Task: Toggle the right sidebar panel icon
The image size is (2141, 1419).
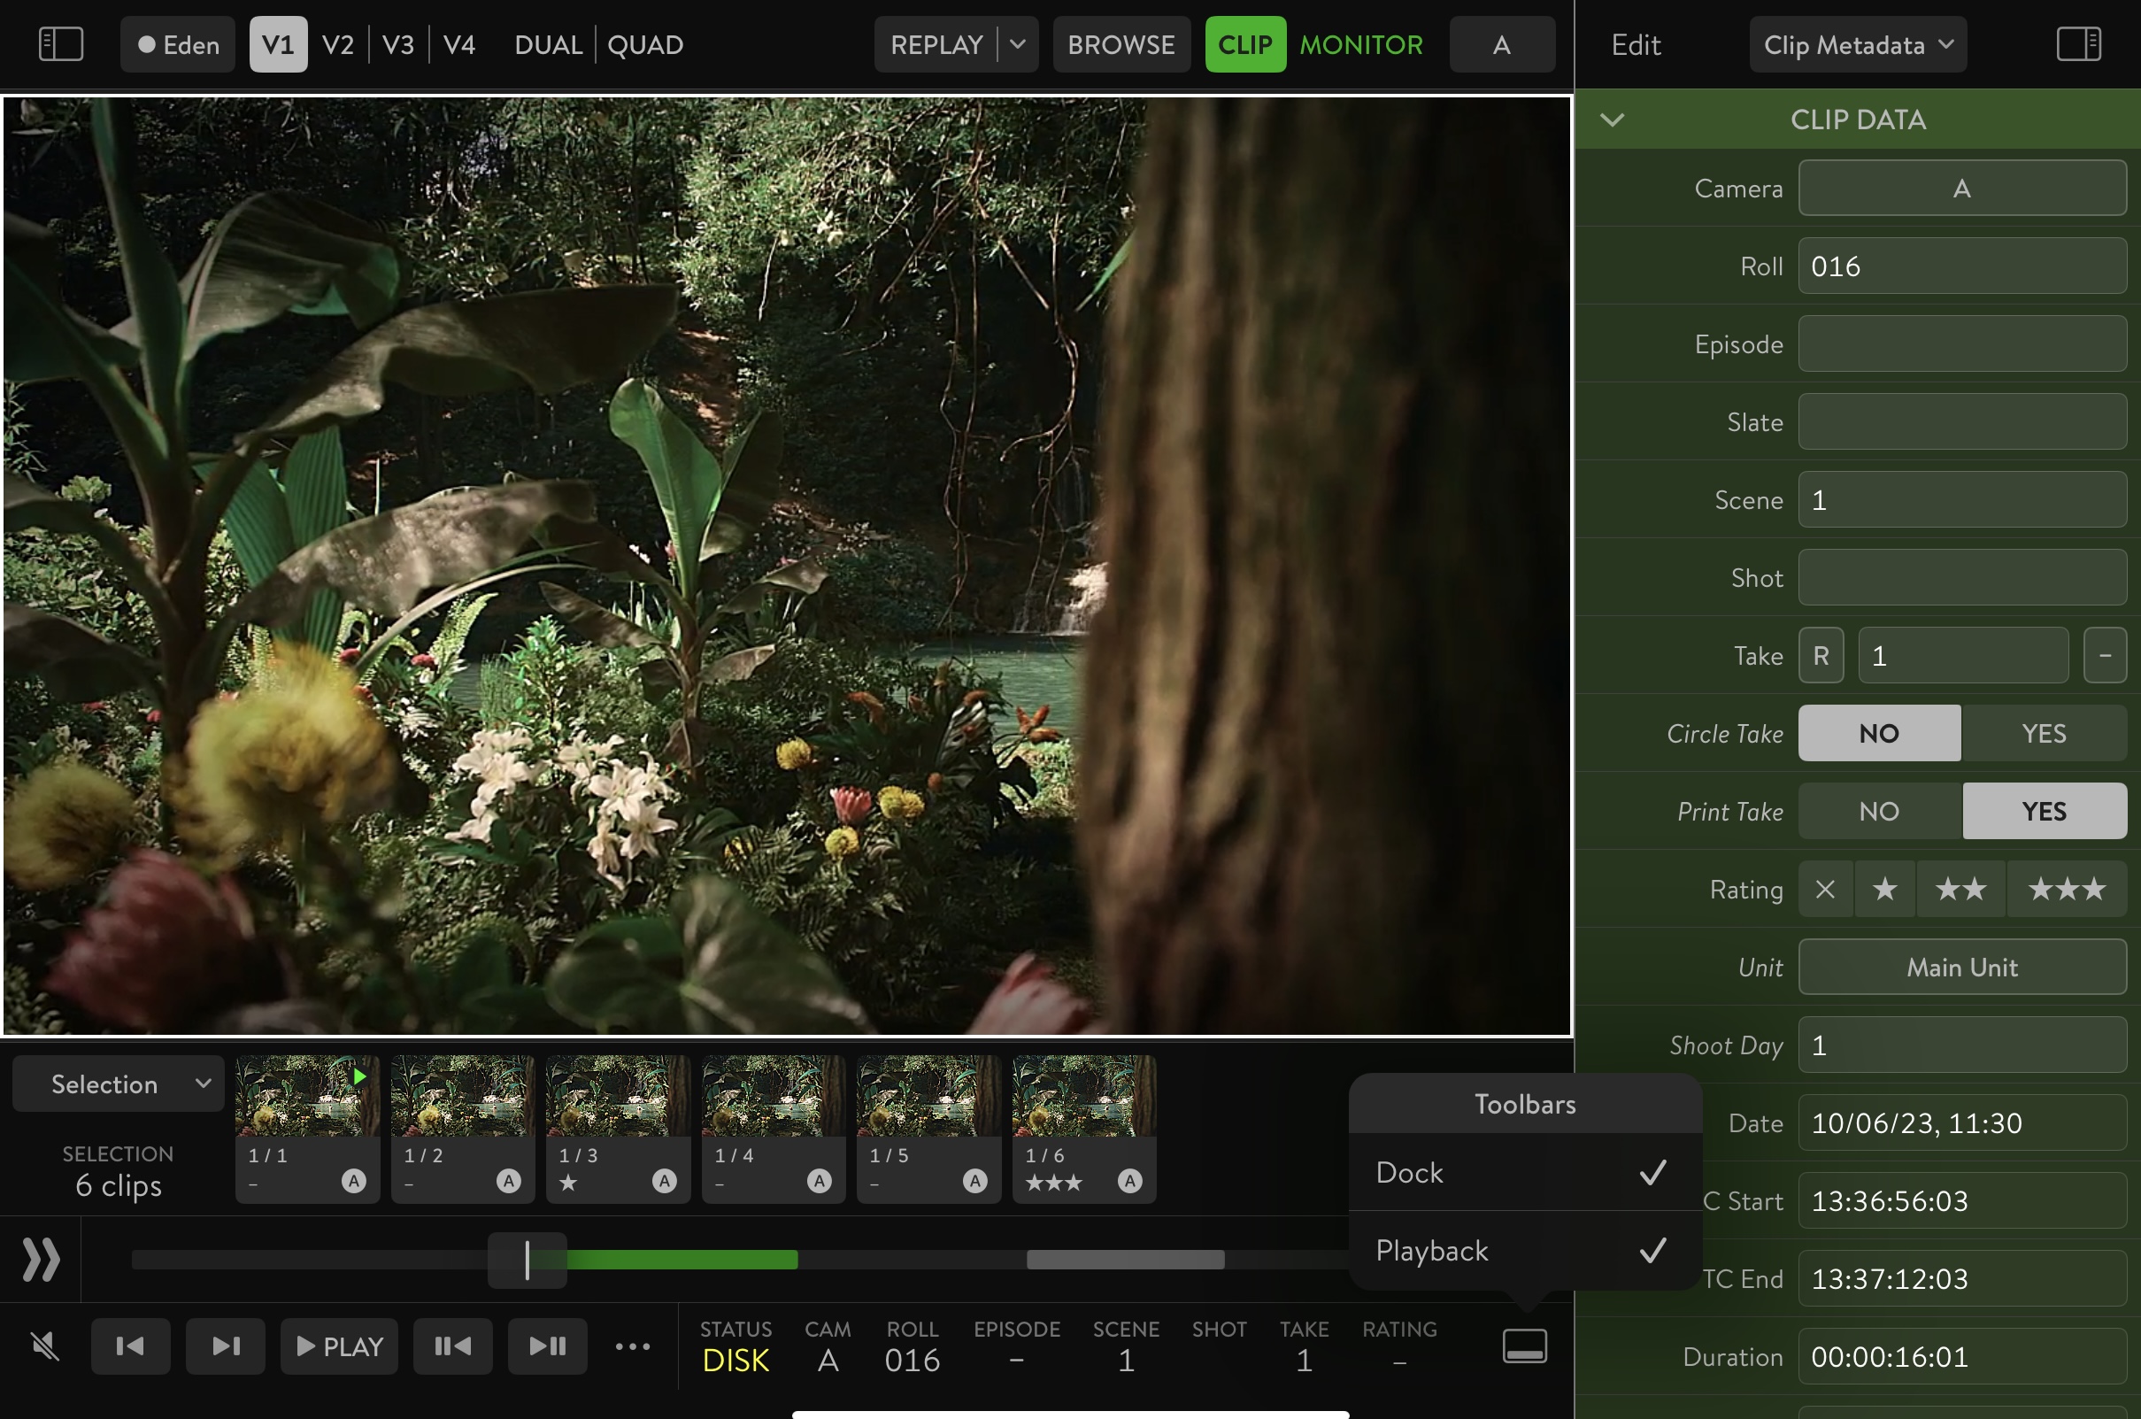Action: click(x=2077, y=44)
